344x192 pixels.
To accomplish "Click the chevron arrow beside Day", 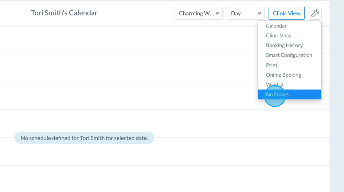I will (260, 13).
